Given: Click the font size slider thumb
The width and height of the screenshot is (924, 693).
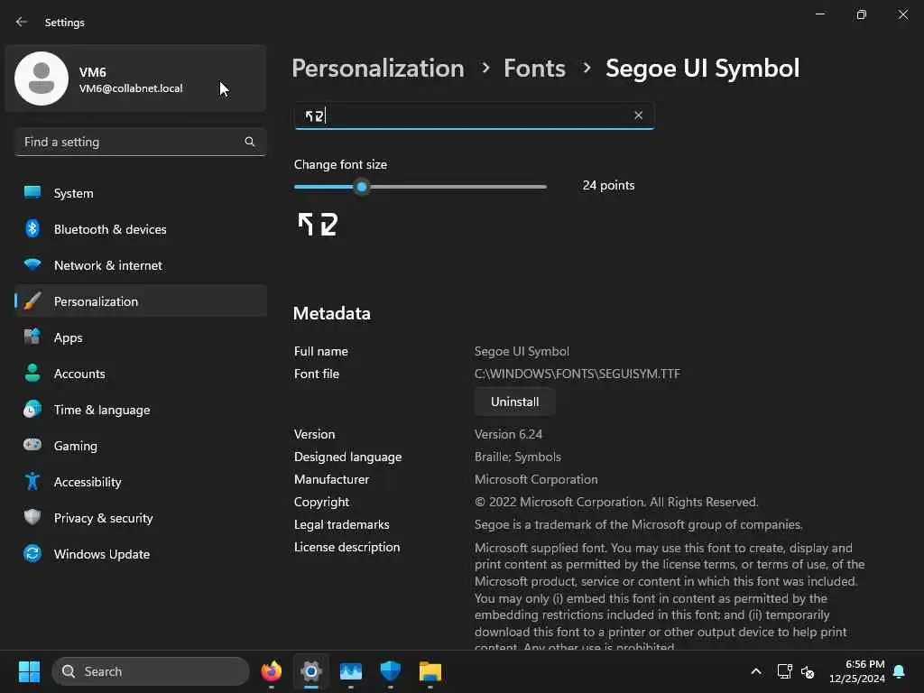Looking at the screenshot, I should click(x=362, y=187).
